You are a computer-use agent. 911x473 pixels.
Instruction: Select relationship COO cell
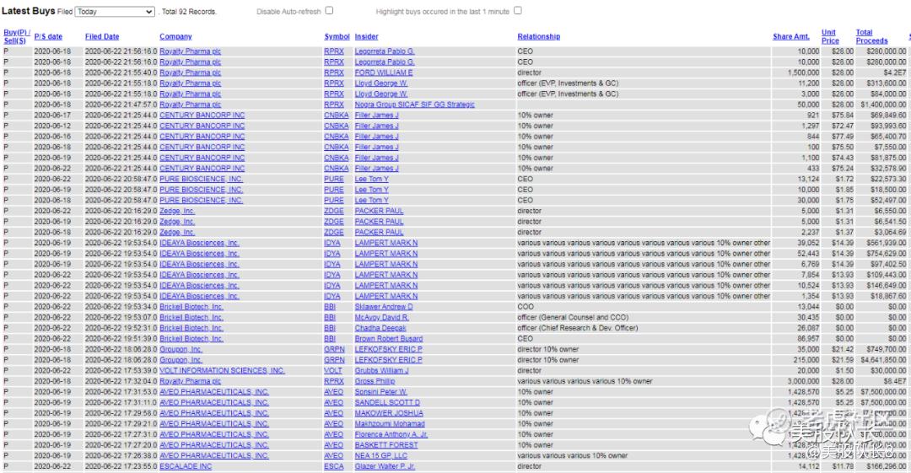tap(526, 307)
